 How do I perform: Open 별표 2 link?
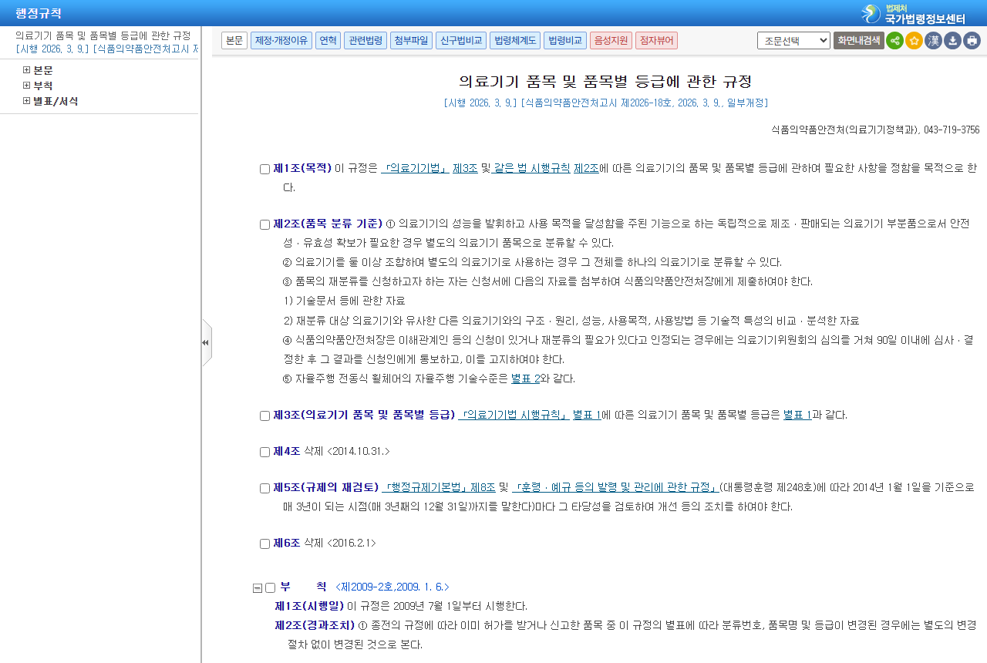click(x=525, y=379)
